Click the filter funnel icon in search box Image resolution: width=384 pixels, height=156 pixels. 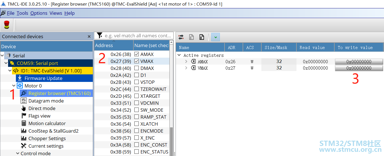pyautogui.click(x=99, y=35)
